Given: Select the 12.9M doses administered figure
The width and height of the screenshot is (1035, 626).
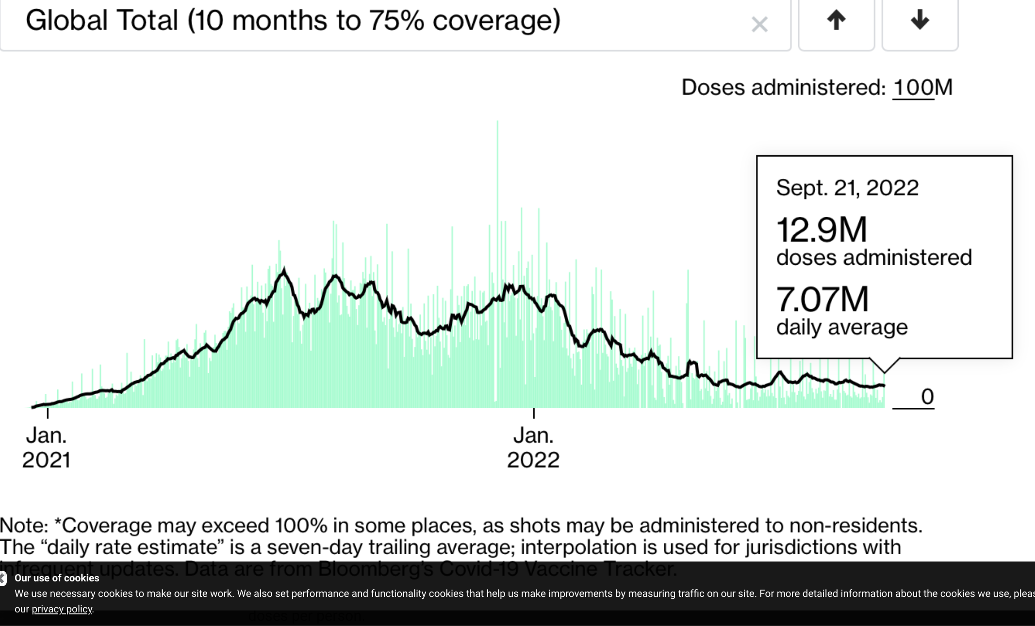Looking at the screenshot, I should click(821, 230).
